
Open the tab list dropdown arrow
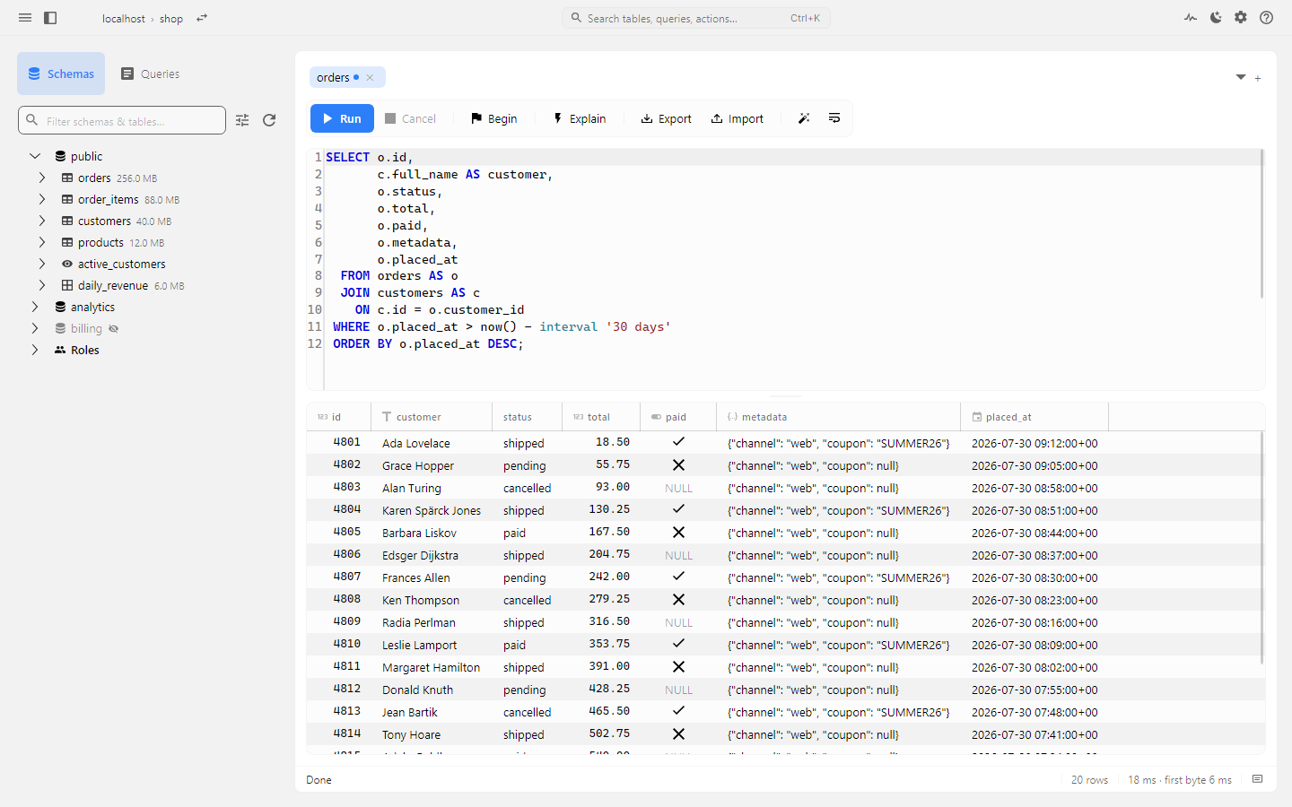click(x=1241, y=77)
